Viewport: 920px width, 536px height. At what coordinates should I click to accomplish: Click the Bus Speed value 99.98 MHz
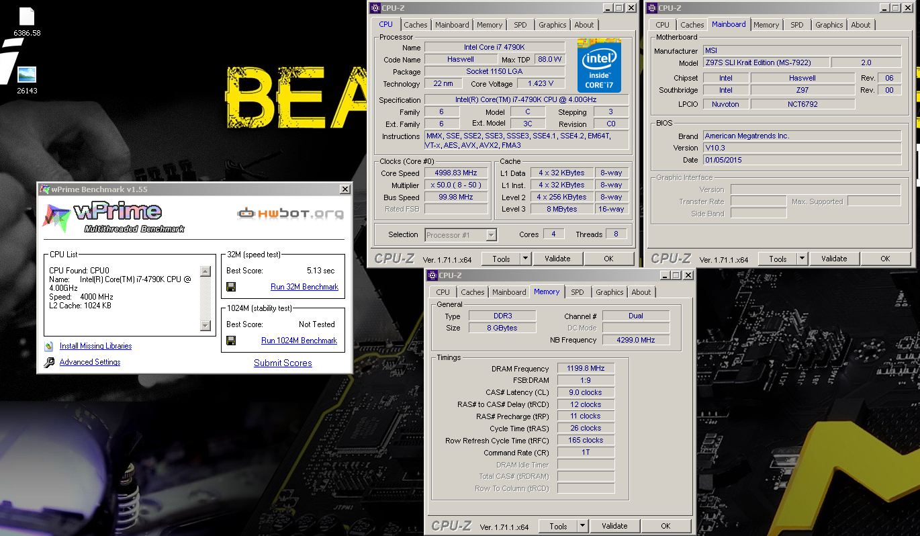[x=456, y=197]
